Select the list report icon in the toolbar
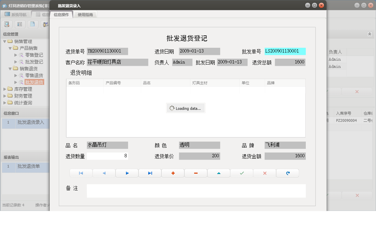The width and height of the screenshot is (376, 232). (x=20, y=24)
